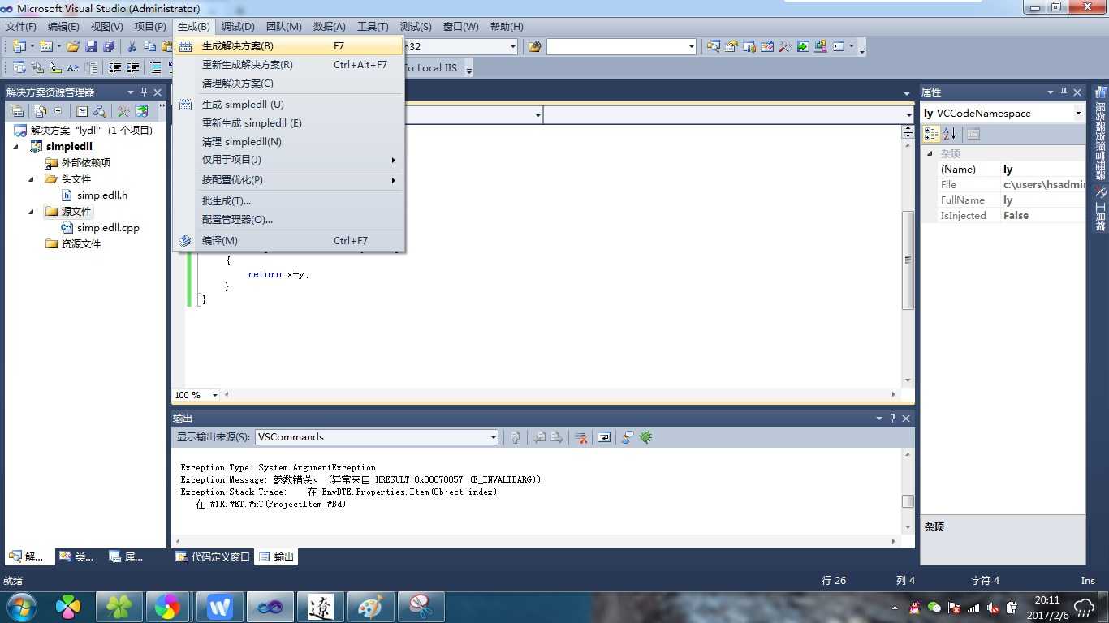The width and height of the screenshot is (1109, 623).
Task: Switch to 输出 tab at bottom
Action: (x=277, y=556)
